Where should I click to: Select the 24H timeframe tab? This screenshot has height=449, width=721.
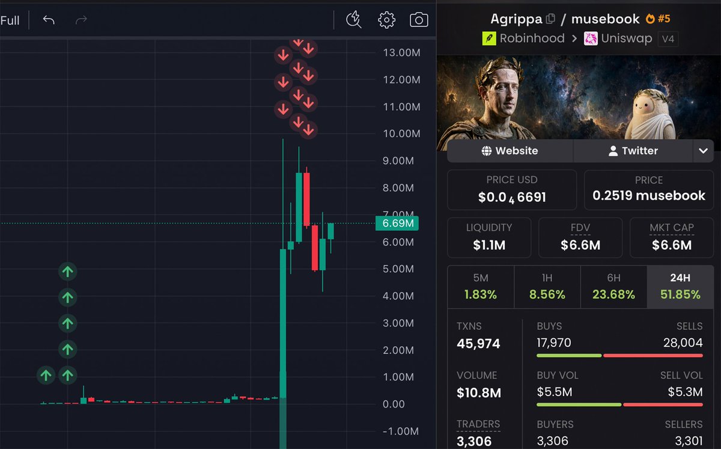680,287
